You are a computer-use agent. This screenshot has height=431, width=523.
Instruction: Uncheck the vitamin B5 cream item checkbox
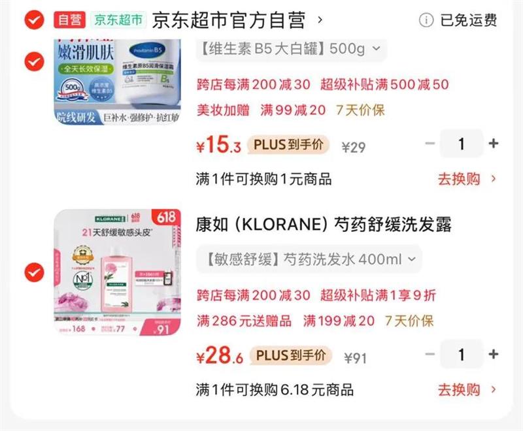point(34,61)
